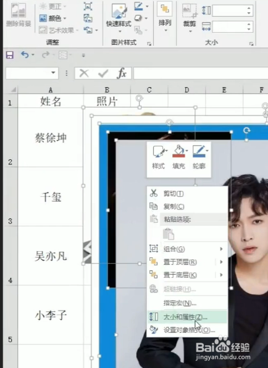268x368 pixels.
Task: Increase height with the stepper up arrow
Action: point(249,8)
